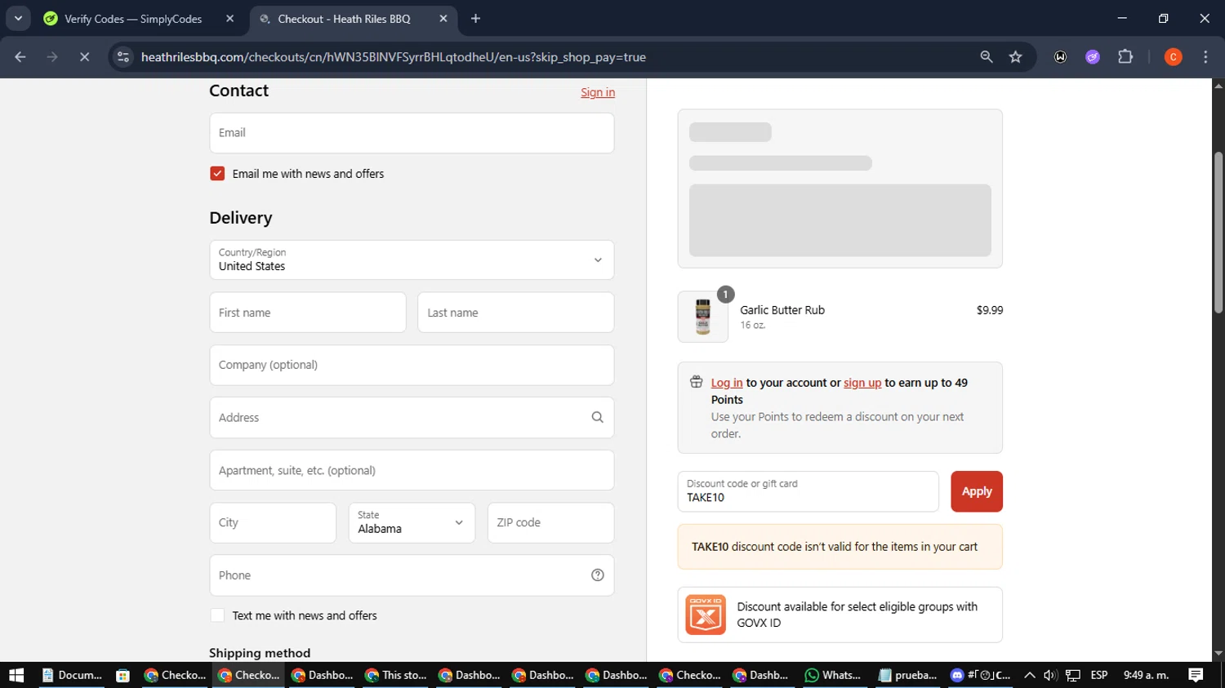Click the Garlic Butter Rub product thumbnail

702,317
